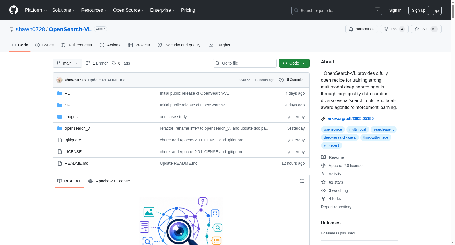This screenshot has height=245, width=455.
Task: Click the RL folder icon
Action: coord(60,93)
